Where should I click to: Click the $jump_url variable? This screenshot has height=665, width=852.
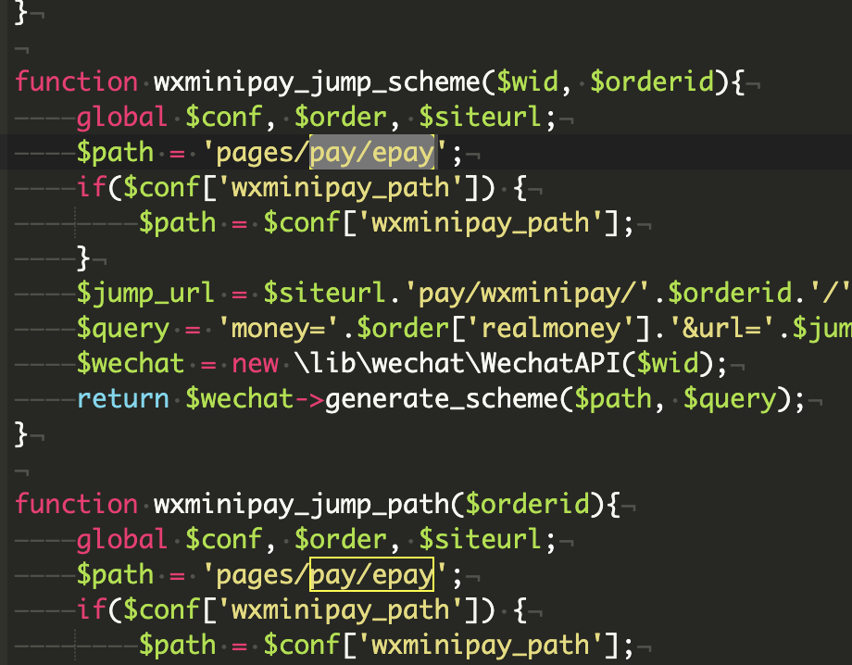tap(146, 294)
